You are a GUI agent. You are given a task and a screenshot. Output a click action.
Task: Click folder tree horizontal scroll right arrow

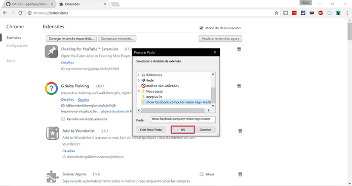pyautogui.click(x=208, y=110)
